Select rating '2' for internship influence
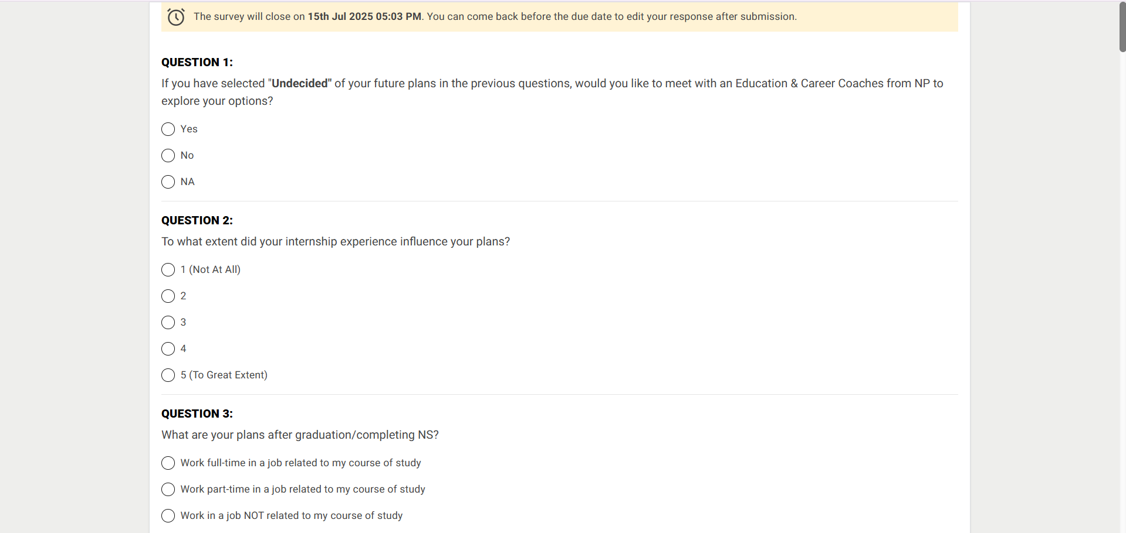 coord(167,296)
